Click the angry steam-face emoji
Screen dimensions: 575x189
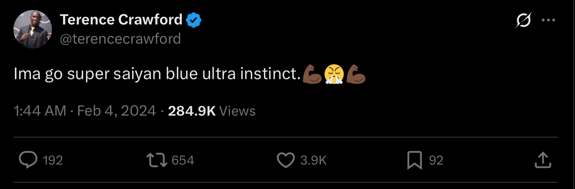click(x=333, y=74)
